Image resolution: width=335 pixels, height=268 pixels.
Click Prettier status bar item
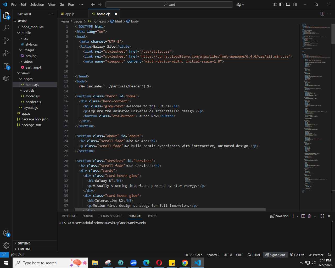pos(316,255)
